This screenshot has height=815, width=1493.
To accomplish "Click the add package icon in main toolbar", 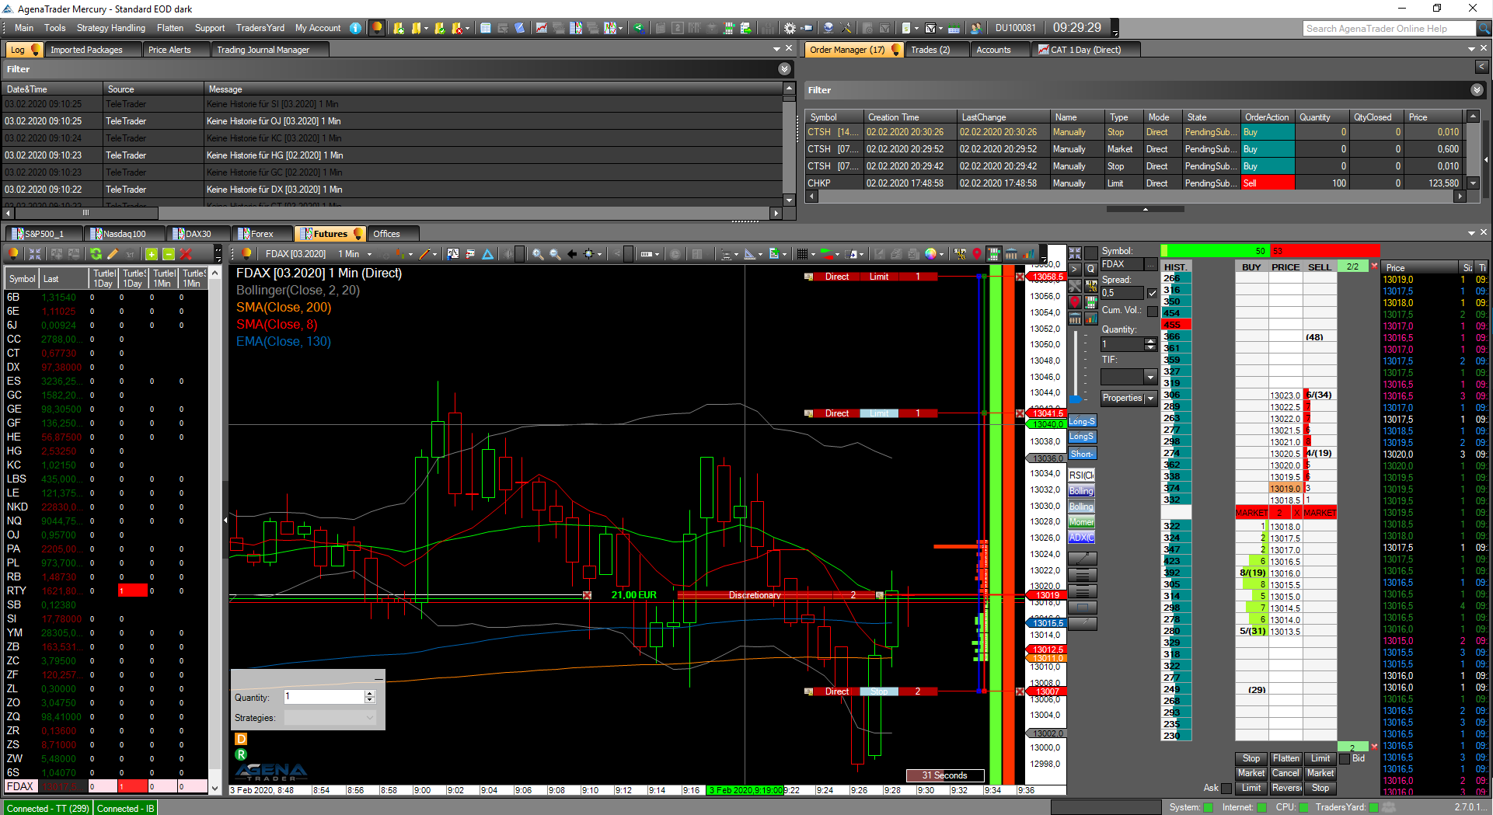I will pos(399,28).
